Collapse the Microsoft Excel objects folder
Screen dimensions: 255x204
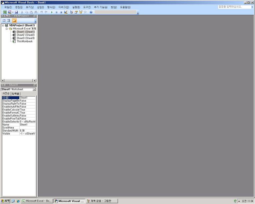(7, 29)
